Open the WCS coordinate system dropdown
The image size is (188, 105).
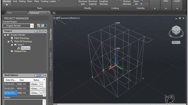click(x=176, y=42)
